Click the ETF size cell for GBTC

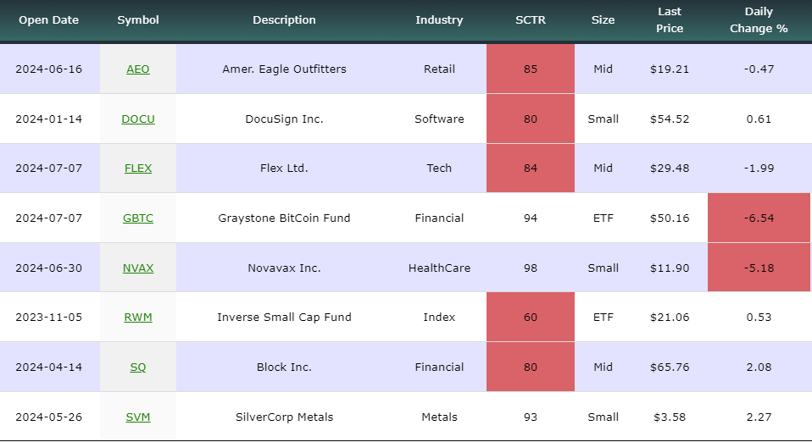pos(603,218)
